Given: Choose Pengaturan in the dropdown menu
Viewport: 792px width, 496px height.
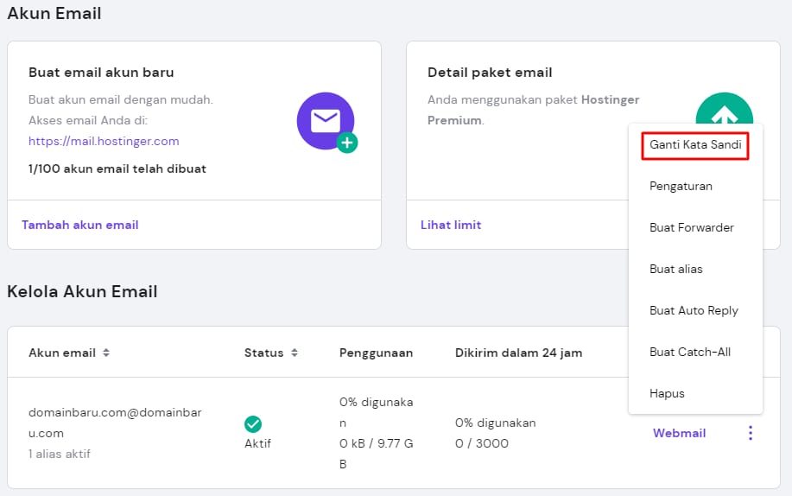Looking at the screenshot, I should tap(681, 186).
